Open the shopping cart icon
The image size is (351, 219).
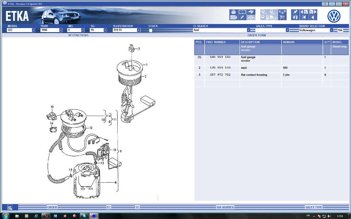[x=282, y=17]
